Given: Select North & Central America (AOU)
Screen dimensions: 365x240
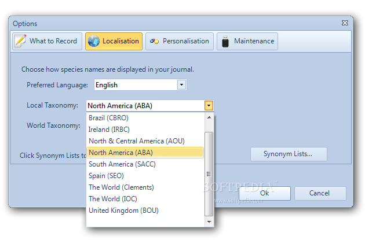Looking at the screenshot, I should [x=145, y=141].
